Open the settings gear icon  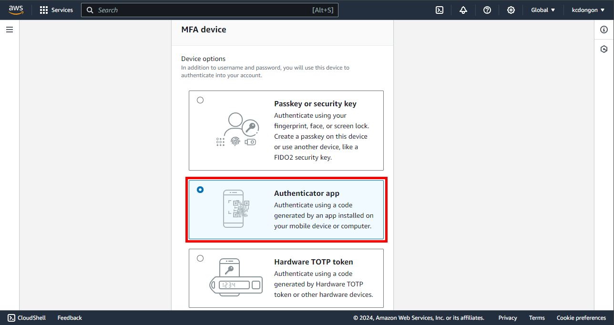point(511,10)
